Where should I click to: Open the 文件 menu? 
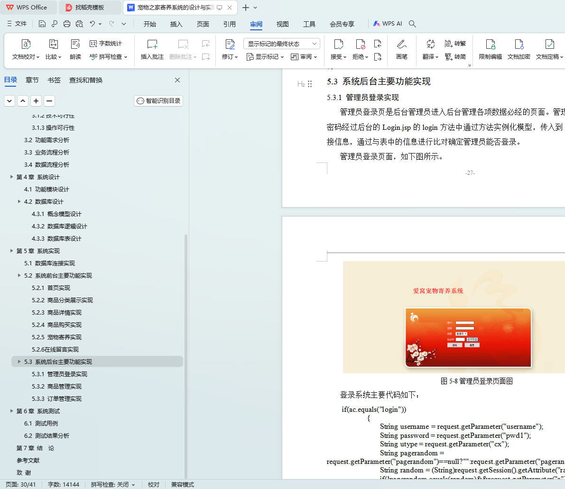(17, 24)
